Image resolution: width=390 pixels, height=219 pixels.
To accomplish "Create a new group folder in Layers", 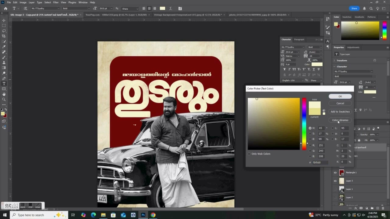I will click(x=371, y=208).
